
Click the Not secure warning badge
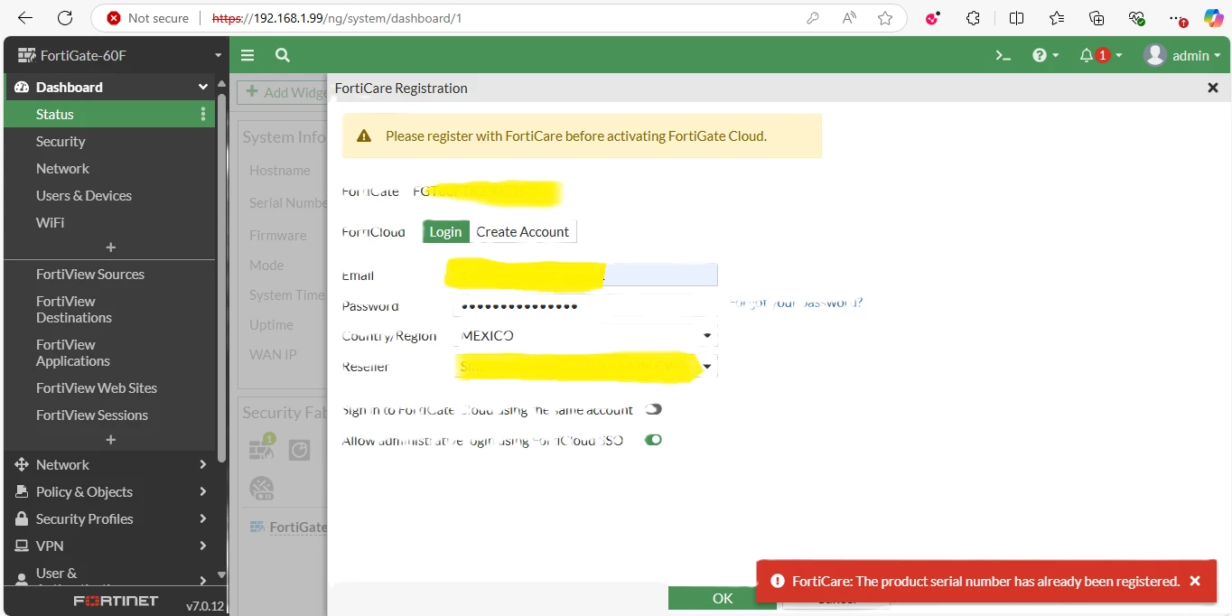click(148, 18)
